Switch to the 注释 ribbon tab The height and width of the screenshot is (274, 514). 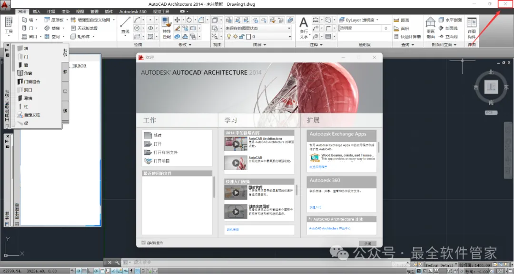(x=51, y=11)
